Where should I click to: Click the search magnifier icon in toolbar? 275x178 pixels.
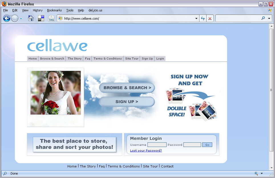263,18
